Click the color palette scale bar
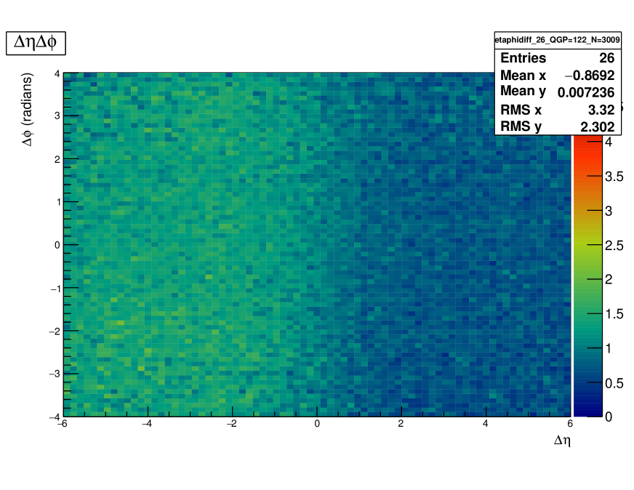 (588, 276)
